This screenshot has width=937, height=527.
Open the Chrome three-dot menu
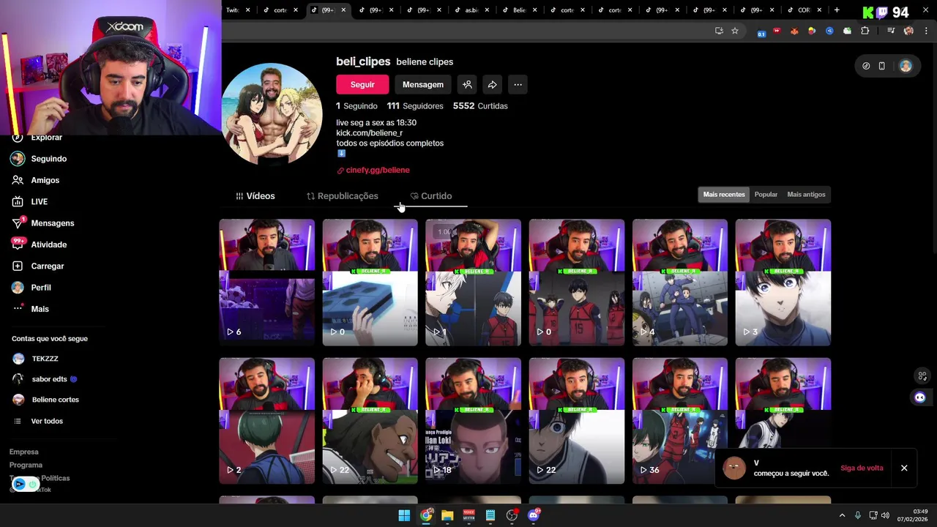click(x=927, y=31)
